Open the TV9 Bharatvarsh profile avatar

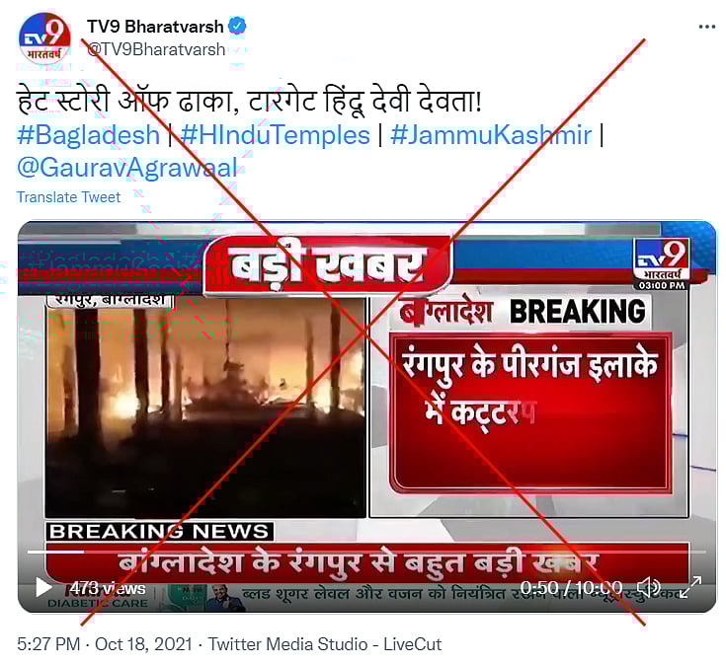(x=44, y=38)
